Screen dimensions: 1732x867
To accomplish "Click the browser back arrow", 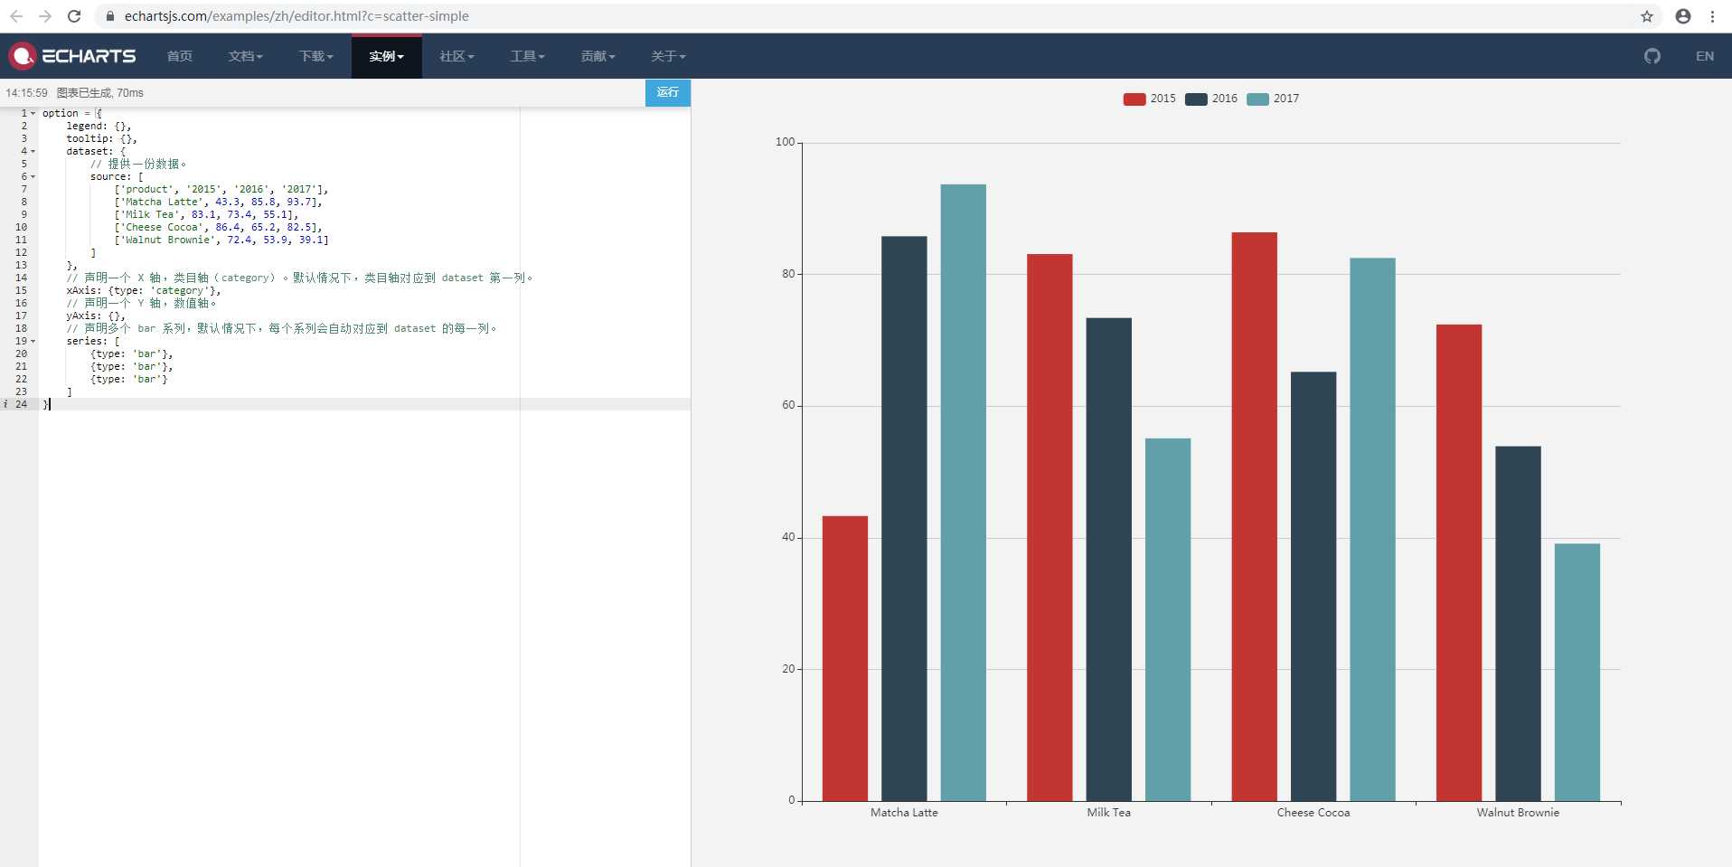I will pyautogui.click(x=16, y=16).
